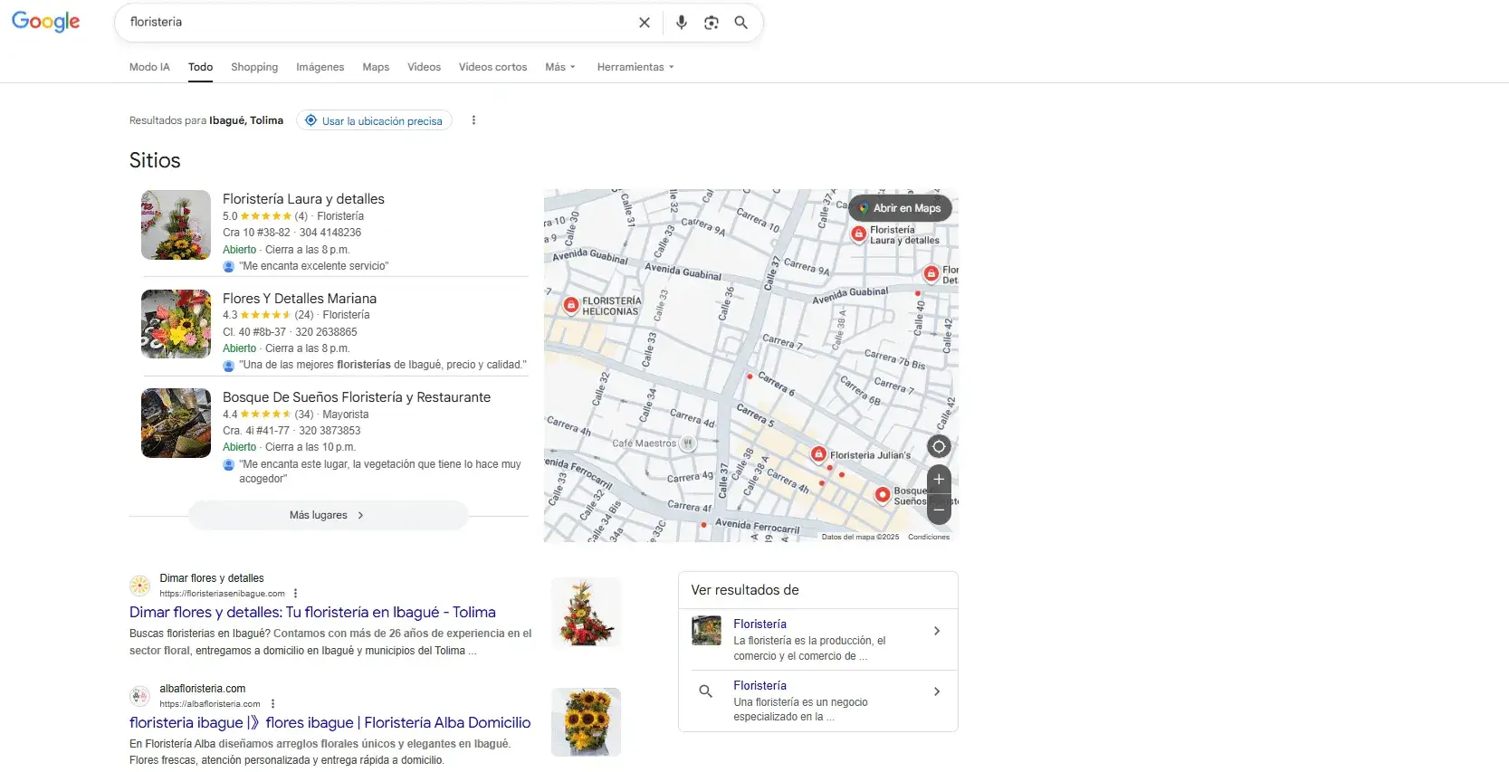Click search icon beside second Floristería entry
Screen dimensions: 1509x772
tap(706, 691)
